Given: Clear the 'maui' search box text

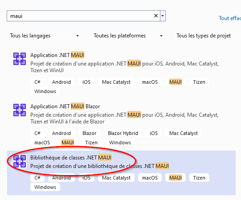Looking at the screenshot, I should (x=156, y=16).
